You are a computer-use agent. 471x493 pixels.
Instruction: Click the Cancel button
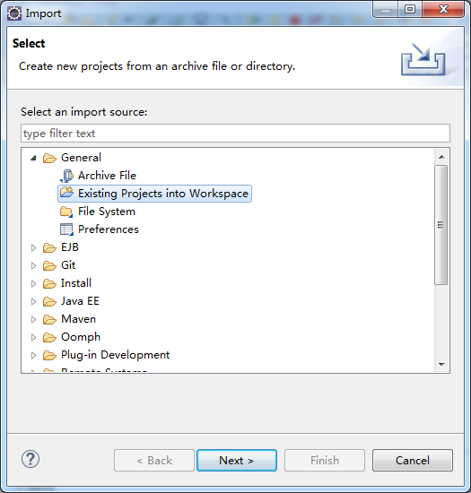pos(413,461)
